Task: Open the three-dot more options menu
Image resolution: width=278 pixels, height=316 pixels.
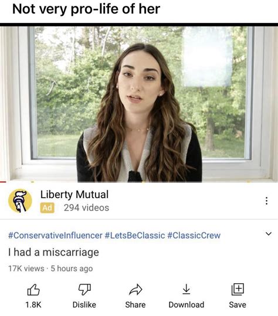Action: pos(266,201)
